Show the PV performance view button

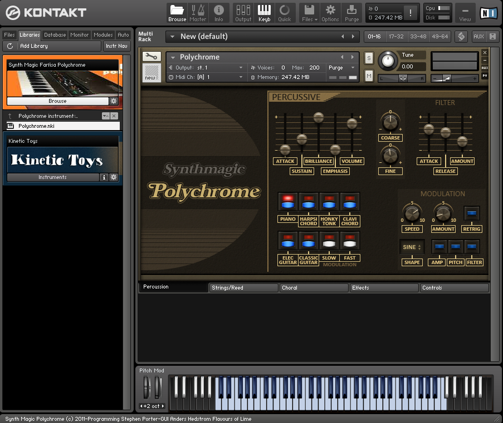point(485,76)
